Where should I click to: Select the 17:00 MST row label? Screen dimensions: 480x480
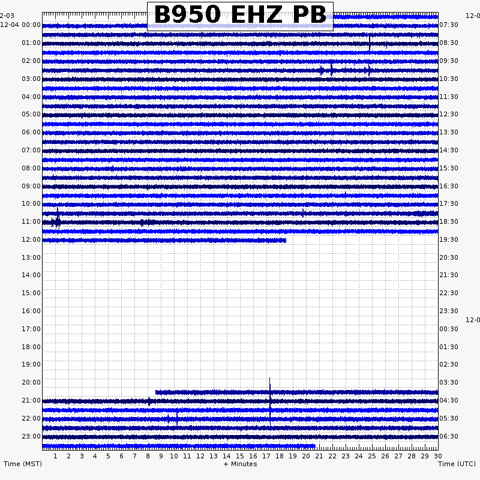[x=31, y=329]
